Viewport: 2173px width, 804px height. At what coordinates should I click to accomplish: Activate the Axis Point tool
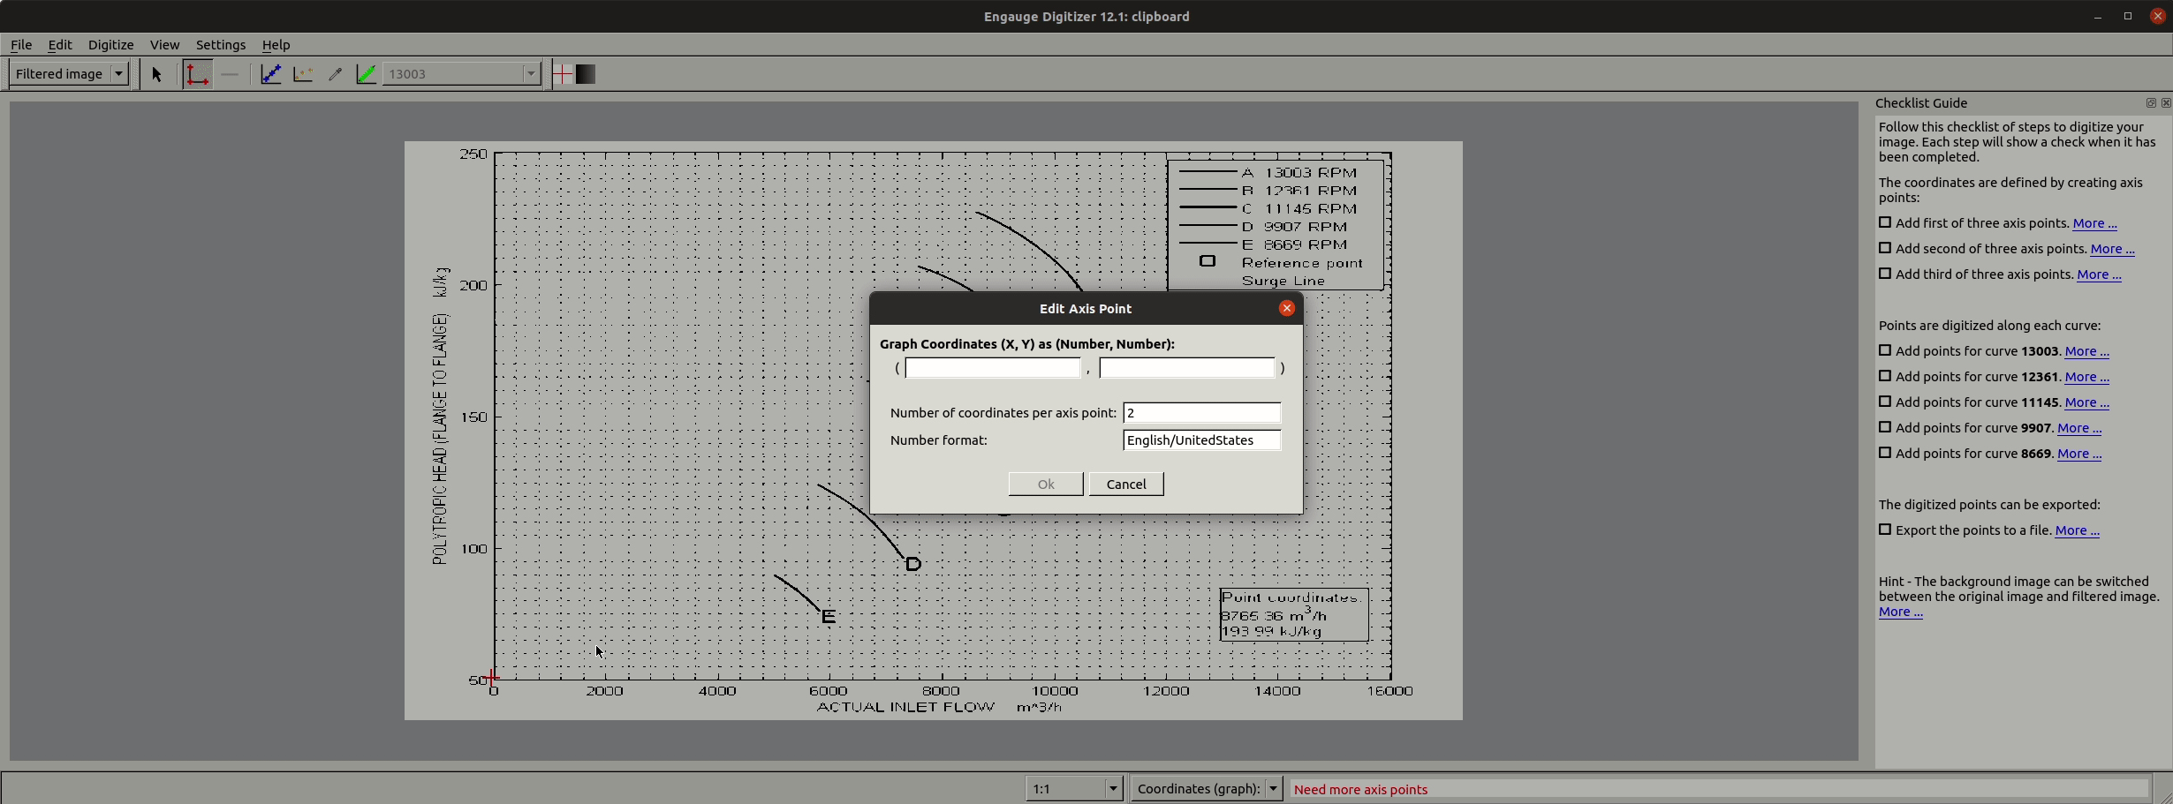197,75
